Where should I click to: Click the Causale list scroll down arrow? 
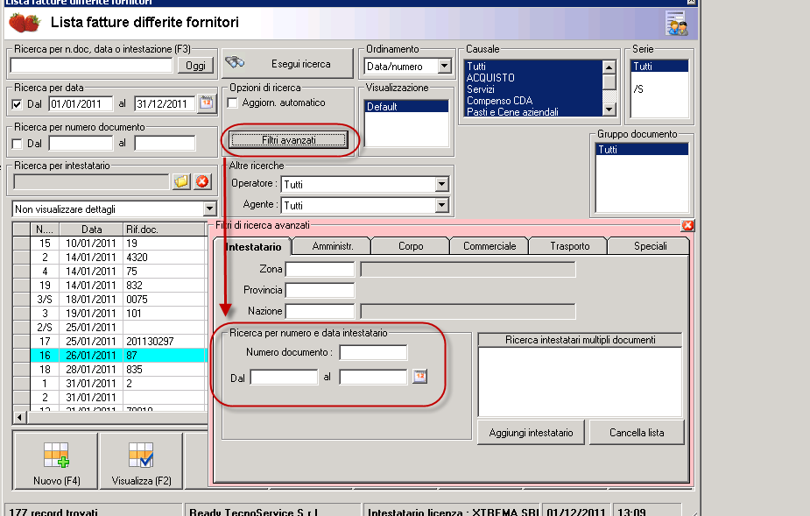coord(609,110)
